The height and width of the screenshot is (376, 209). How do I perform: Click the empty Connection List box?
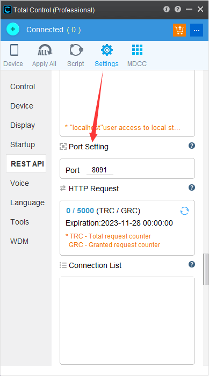point(127,321)
